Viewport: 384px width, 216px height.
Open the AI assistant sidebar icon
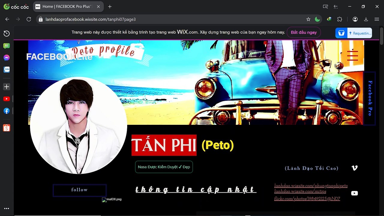(7, 46)
